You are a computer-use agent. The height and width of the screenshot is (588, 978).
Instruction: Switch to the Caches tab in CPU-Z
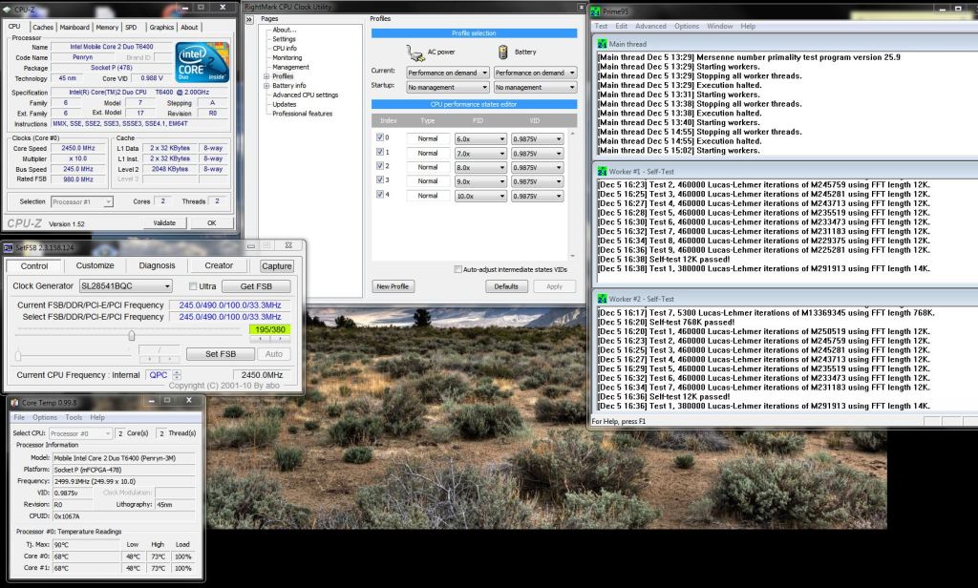(x=42, y=28)
